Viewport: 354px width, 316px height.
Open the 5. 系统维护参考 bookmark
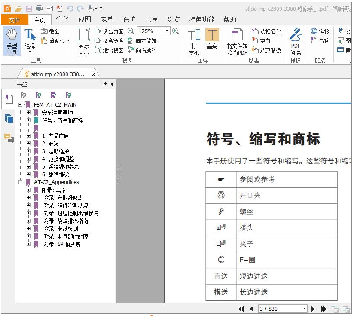61,167
